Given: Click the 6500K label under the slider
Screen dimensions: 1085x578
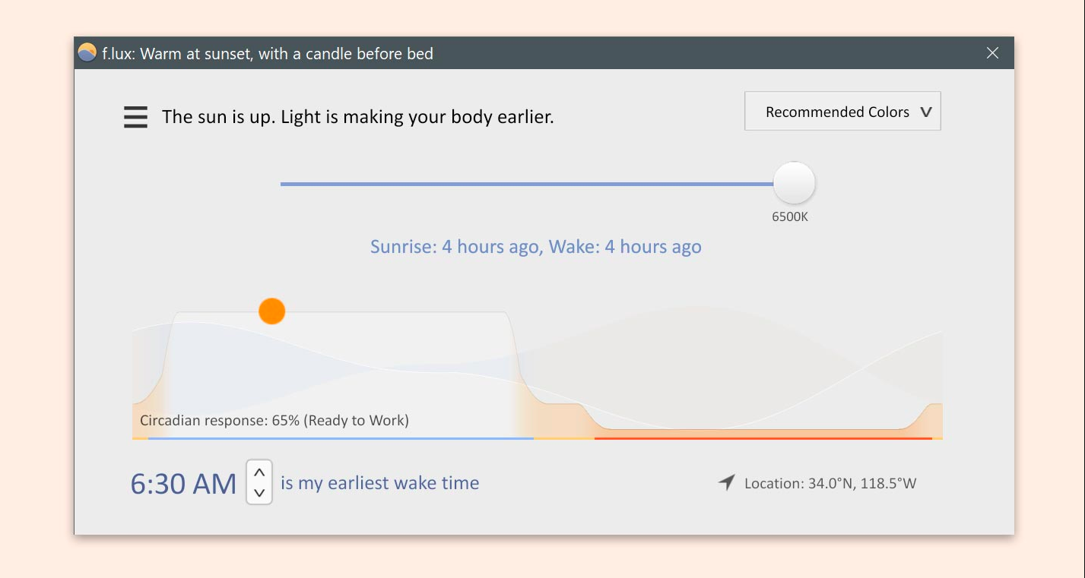Looking at the screenshot, I should [790, 216].
